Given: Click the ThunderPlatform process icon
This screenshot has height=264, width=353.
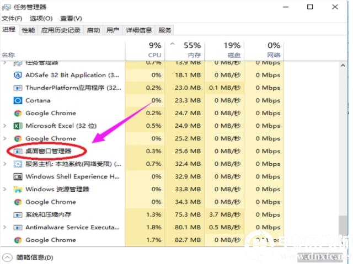Looking at the screenshot, I should coord(18,88).
